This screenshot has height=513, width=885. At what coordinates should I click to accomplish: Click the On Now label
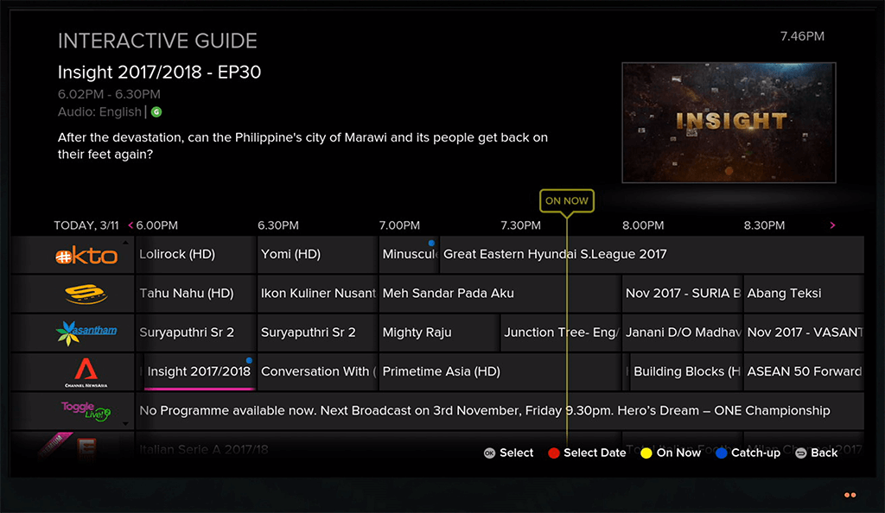(x=678, y=453)
